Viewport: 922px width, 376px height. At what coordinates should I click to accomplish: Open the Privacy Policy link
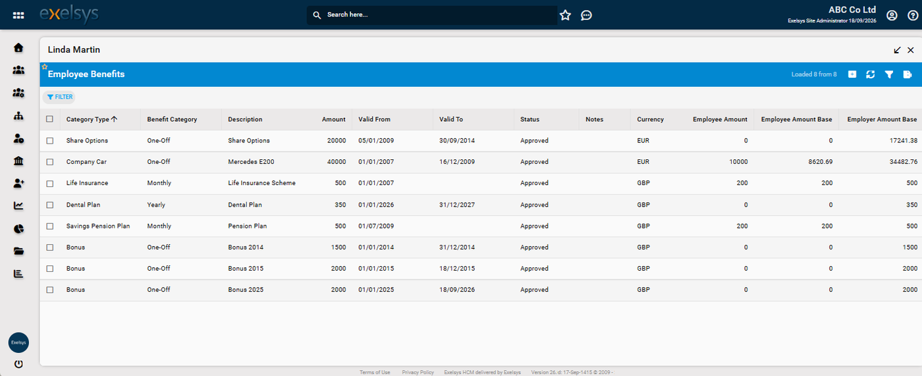click(x=418, y=372)
